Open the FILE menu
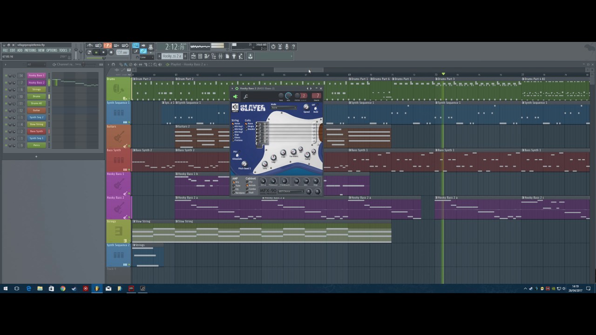The image size is (596, 335). coord(5,50)
